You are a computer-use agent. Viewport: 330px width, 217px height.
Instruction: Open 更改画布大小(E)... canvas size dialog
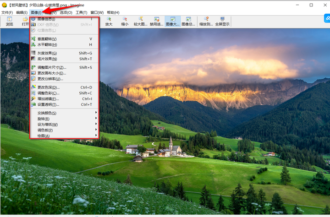64,73
